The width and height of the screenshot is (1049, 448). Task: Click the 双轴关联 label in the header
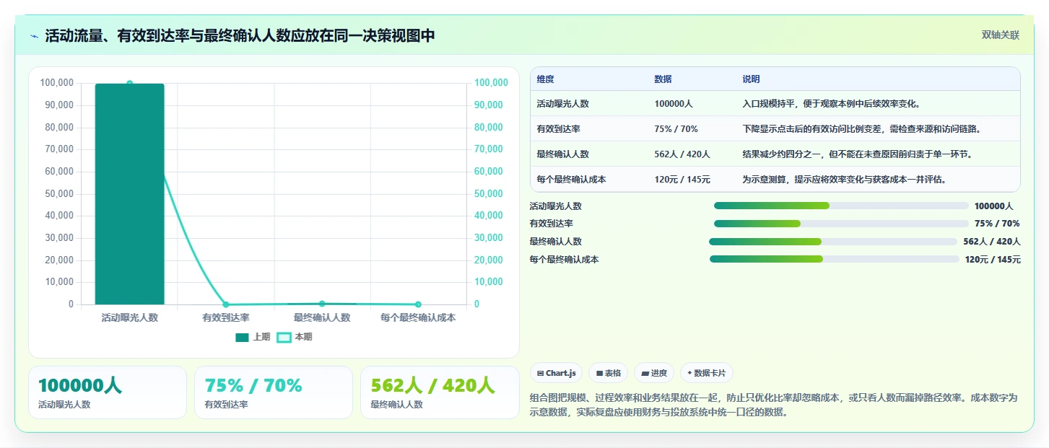(1000, 35)
